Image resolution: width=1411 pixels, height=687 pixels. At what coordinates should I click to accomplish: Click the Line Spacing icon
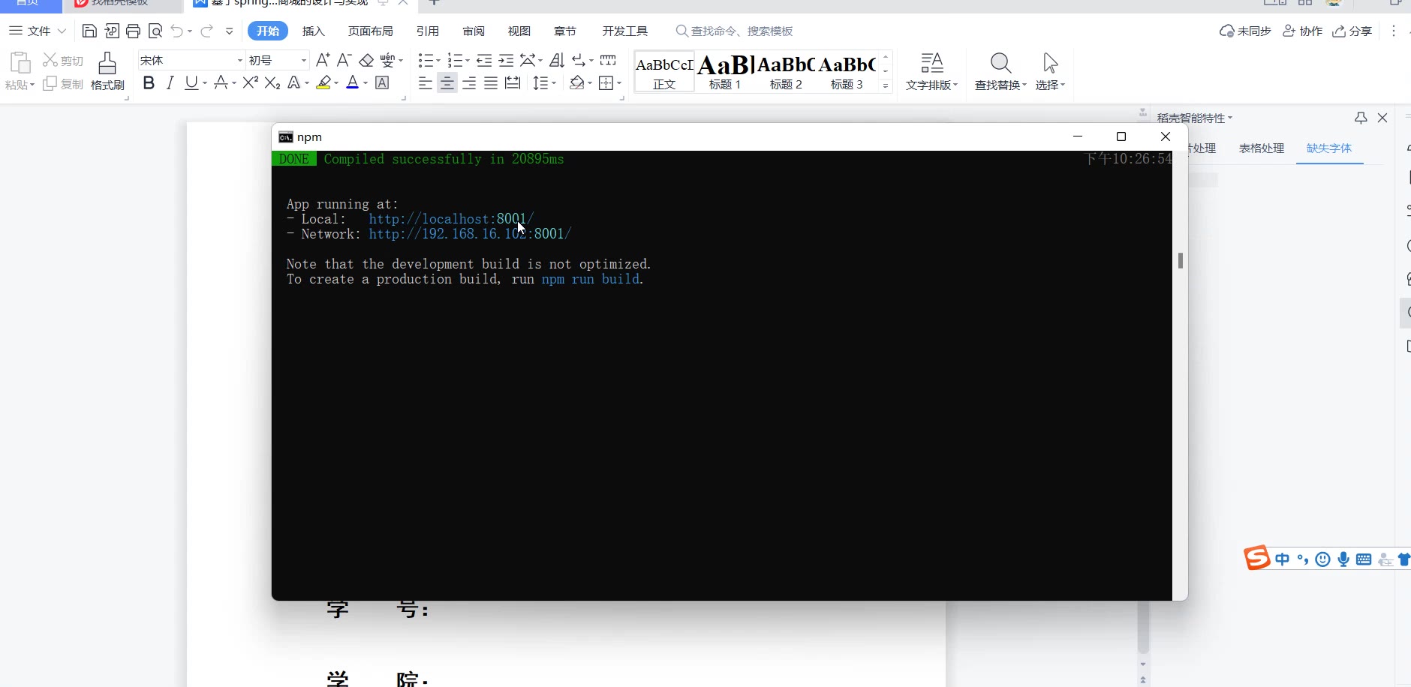click(x=540, y=82)
